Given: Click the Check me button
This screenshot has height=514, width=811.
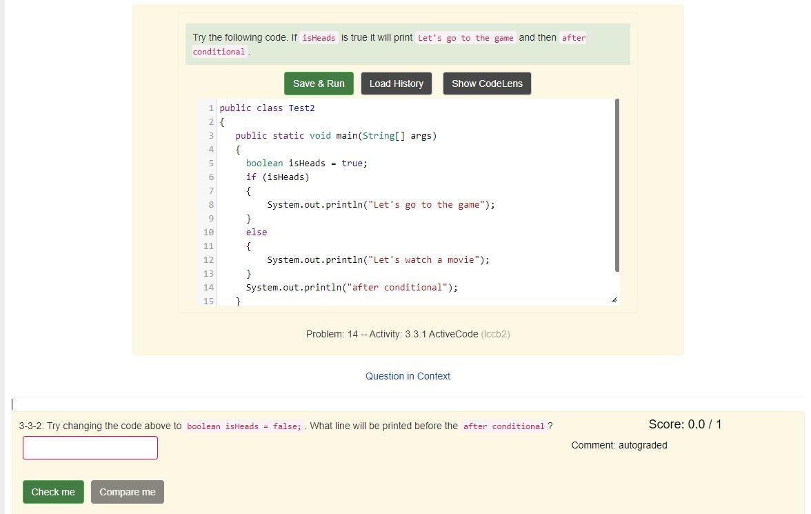Looking at the screenshot, I should (53, 492).
